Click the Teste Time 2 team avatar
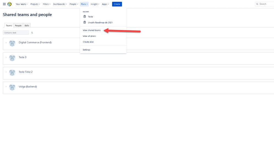The image size is (274, 151). click(12, 72)
